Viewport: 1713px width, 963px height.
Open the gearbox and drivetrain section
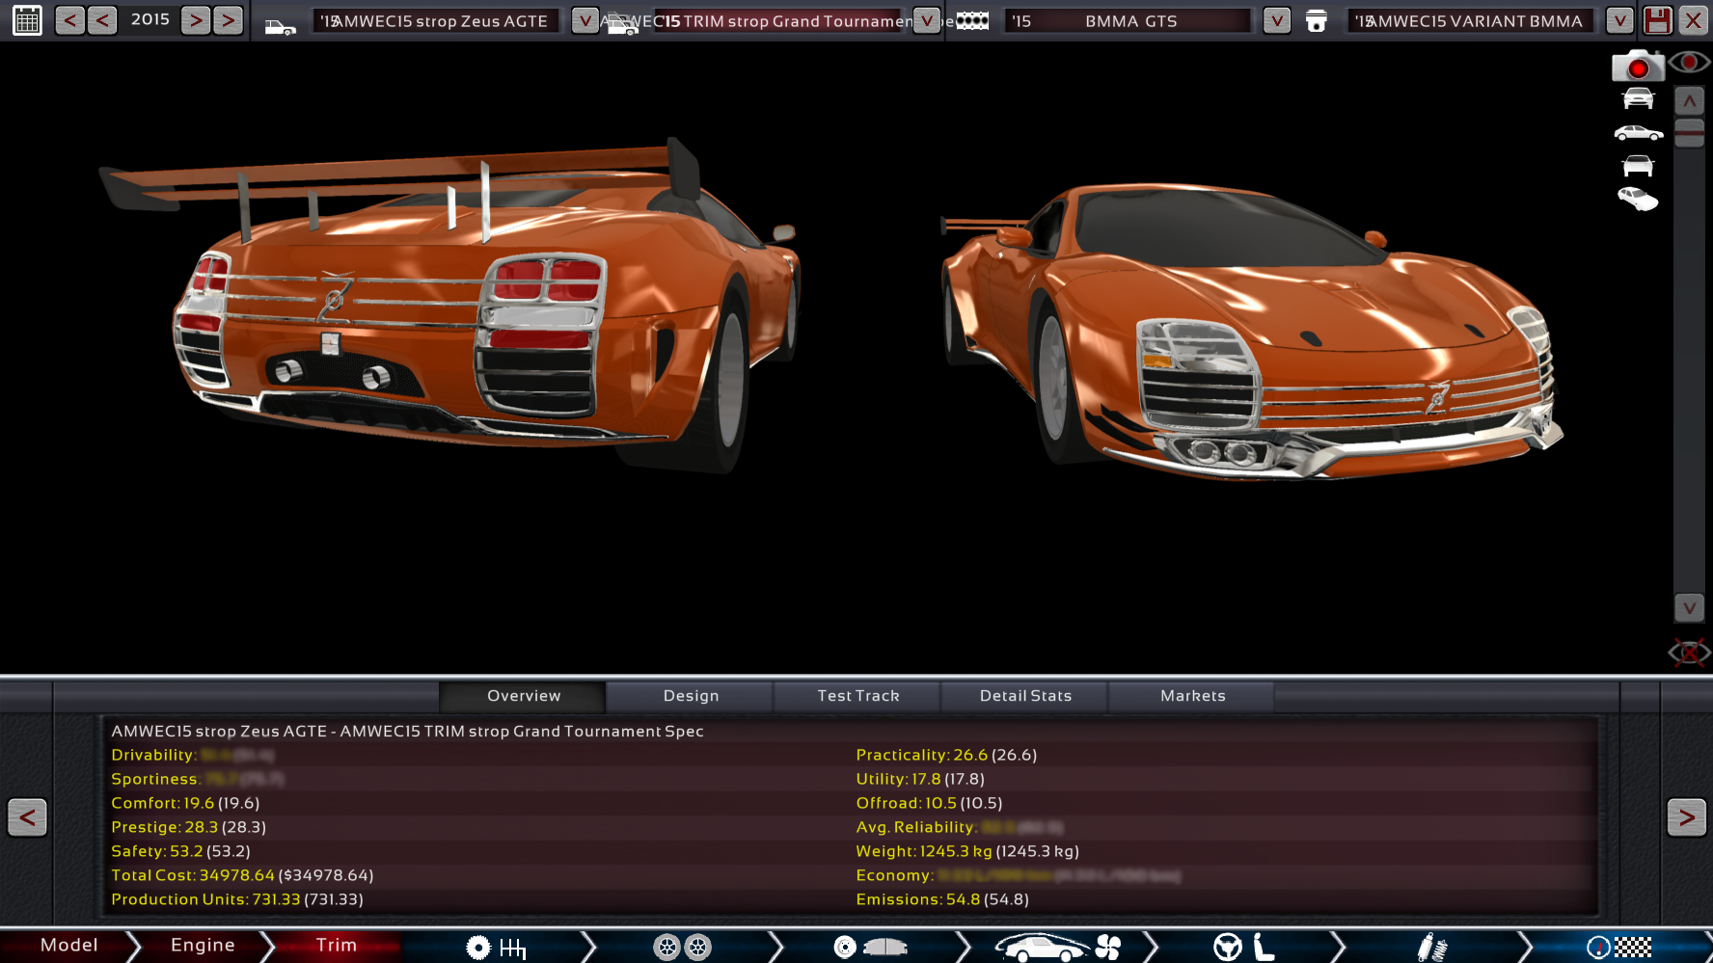(x=497, y=948)
